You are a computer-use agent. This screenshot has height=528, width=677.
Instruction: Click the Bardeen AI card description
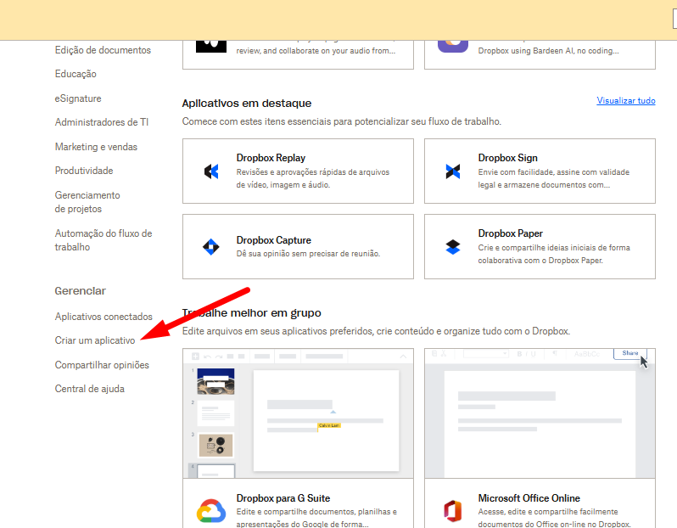tap(548, 51)
